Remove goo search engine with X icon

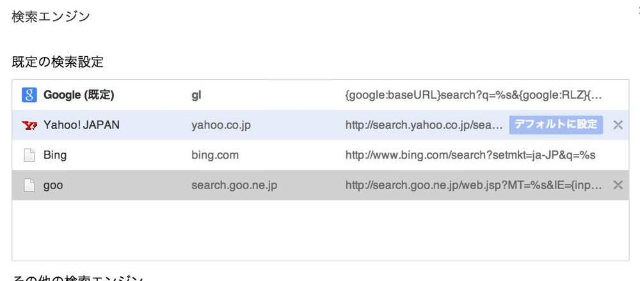(618, 185)
